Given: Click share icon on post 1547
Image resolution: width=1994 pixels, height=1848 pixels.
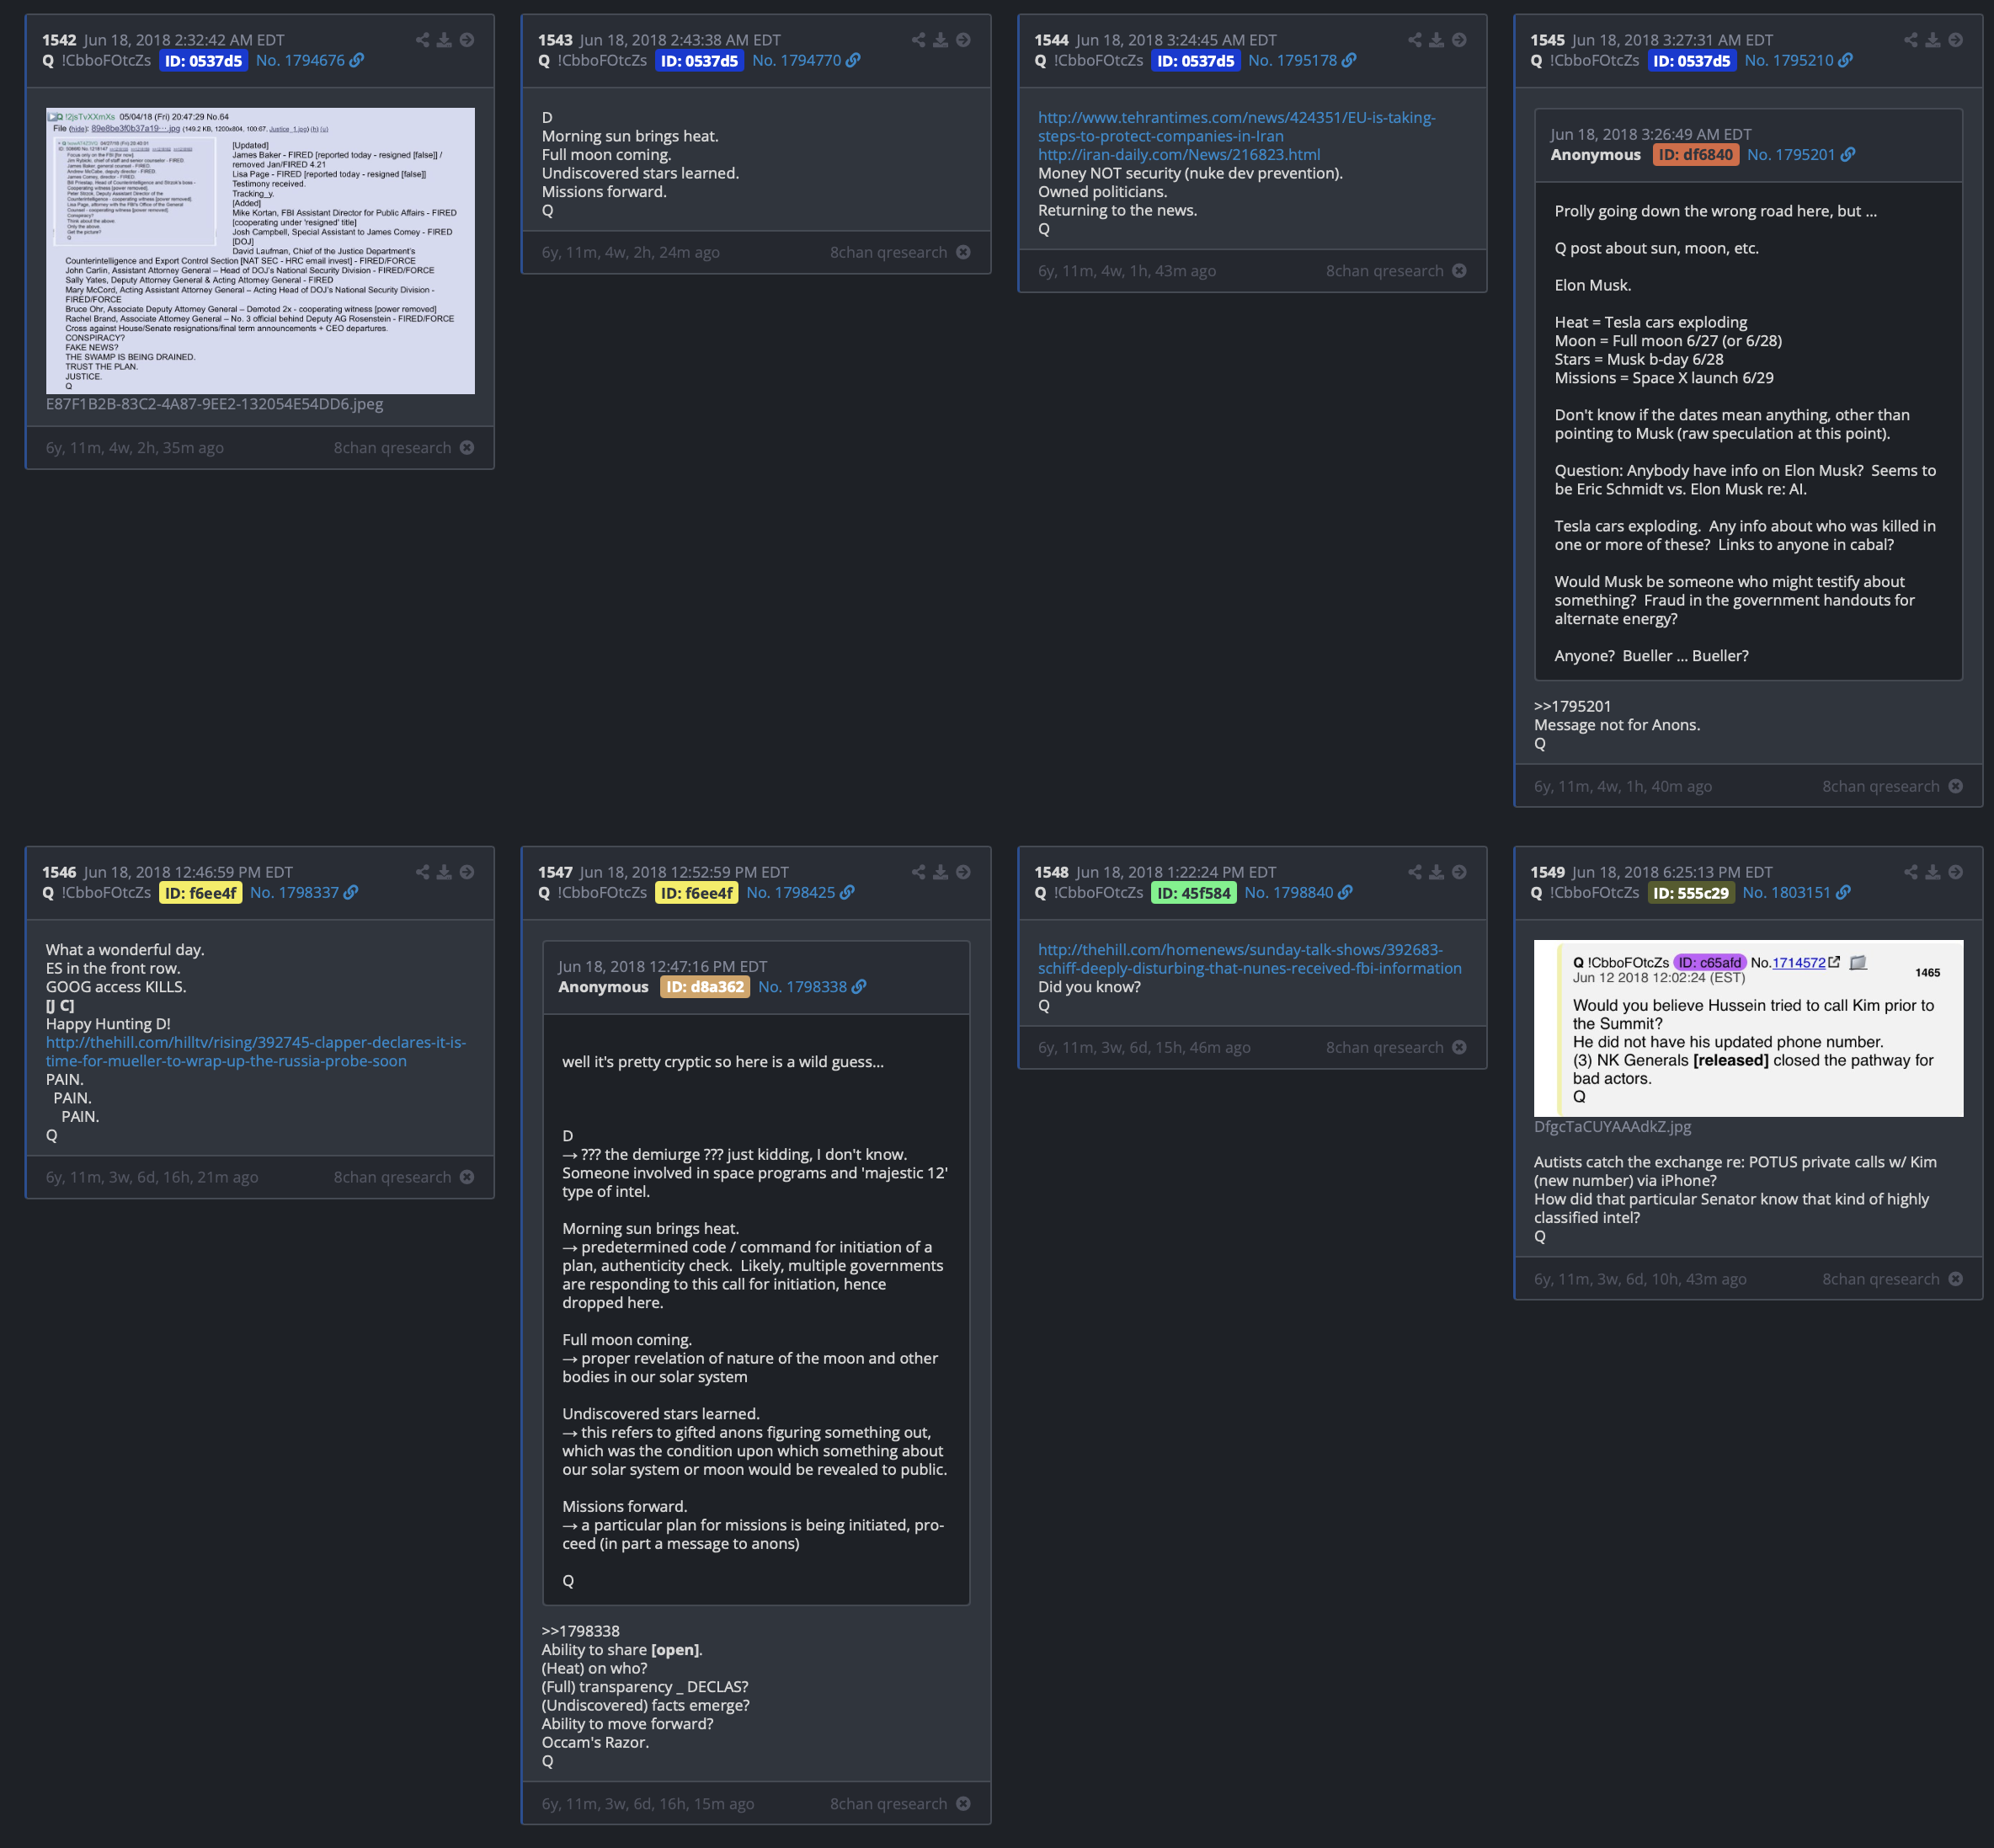Looking at the screenshot, I should [919, 872].
